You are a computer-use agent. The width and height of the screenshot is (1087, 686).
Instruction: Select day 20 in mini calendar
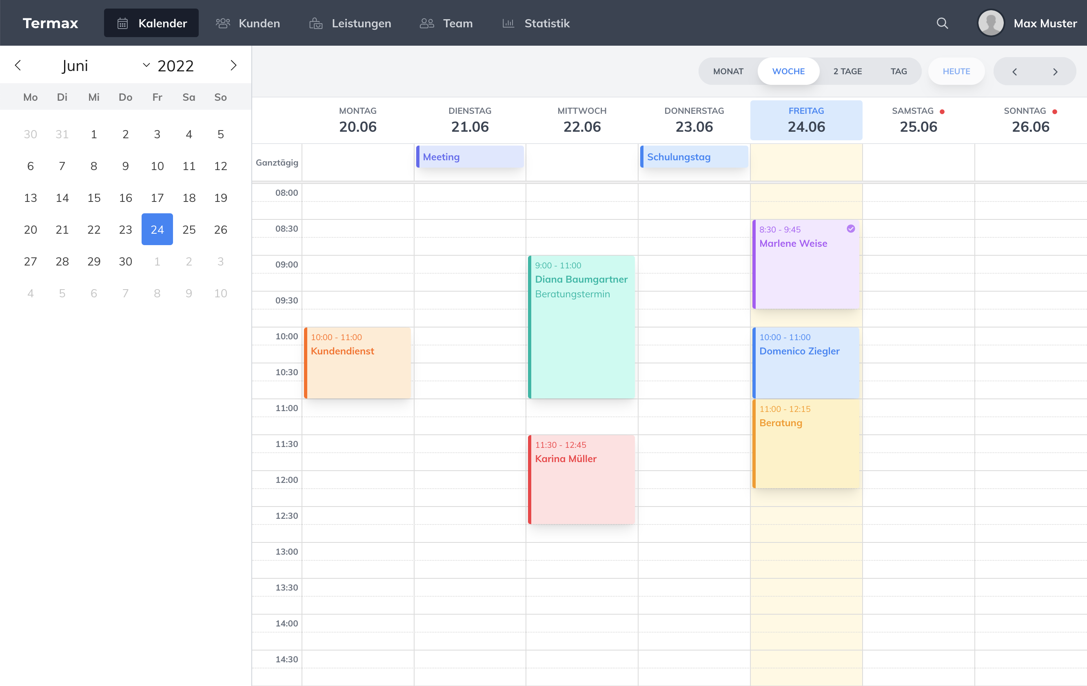[x=30, y=229]
